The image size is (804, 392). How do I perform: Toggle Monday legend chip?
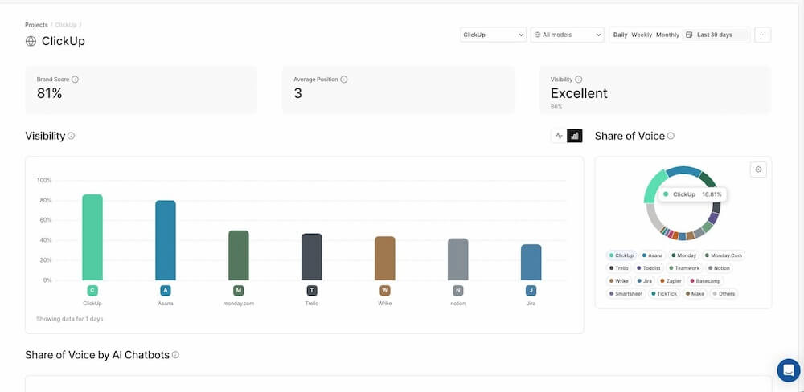[684, 255]
